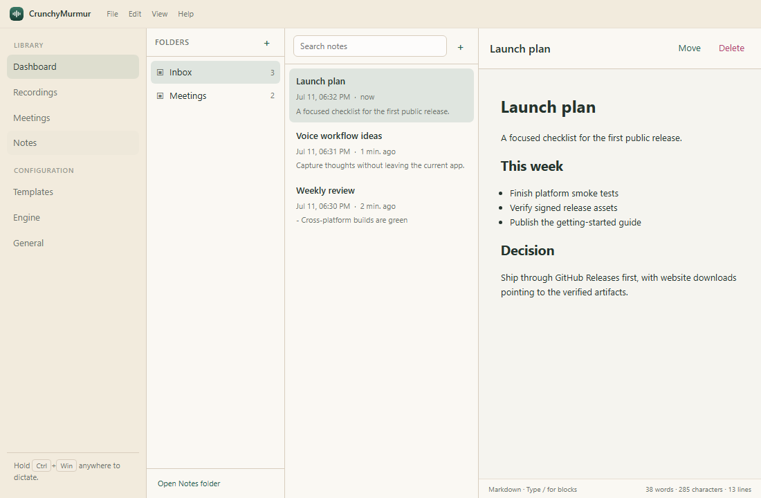This screenshot has height=498, width=761.
Task: Click the Meetings folder count 2
Action: click(273, 95)
